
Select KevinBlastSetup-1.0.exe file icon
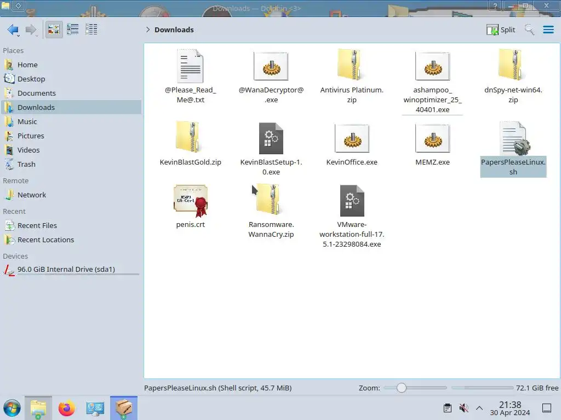[x=271, y=138]
